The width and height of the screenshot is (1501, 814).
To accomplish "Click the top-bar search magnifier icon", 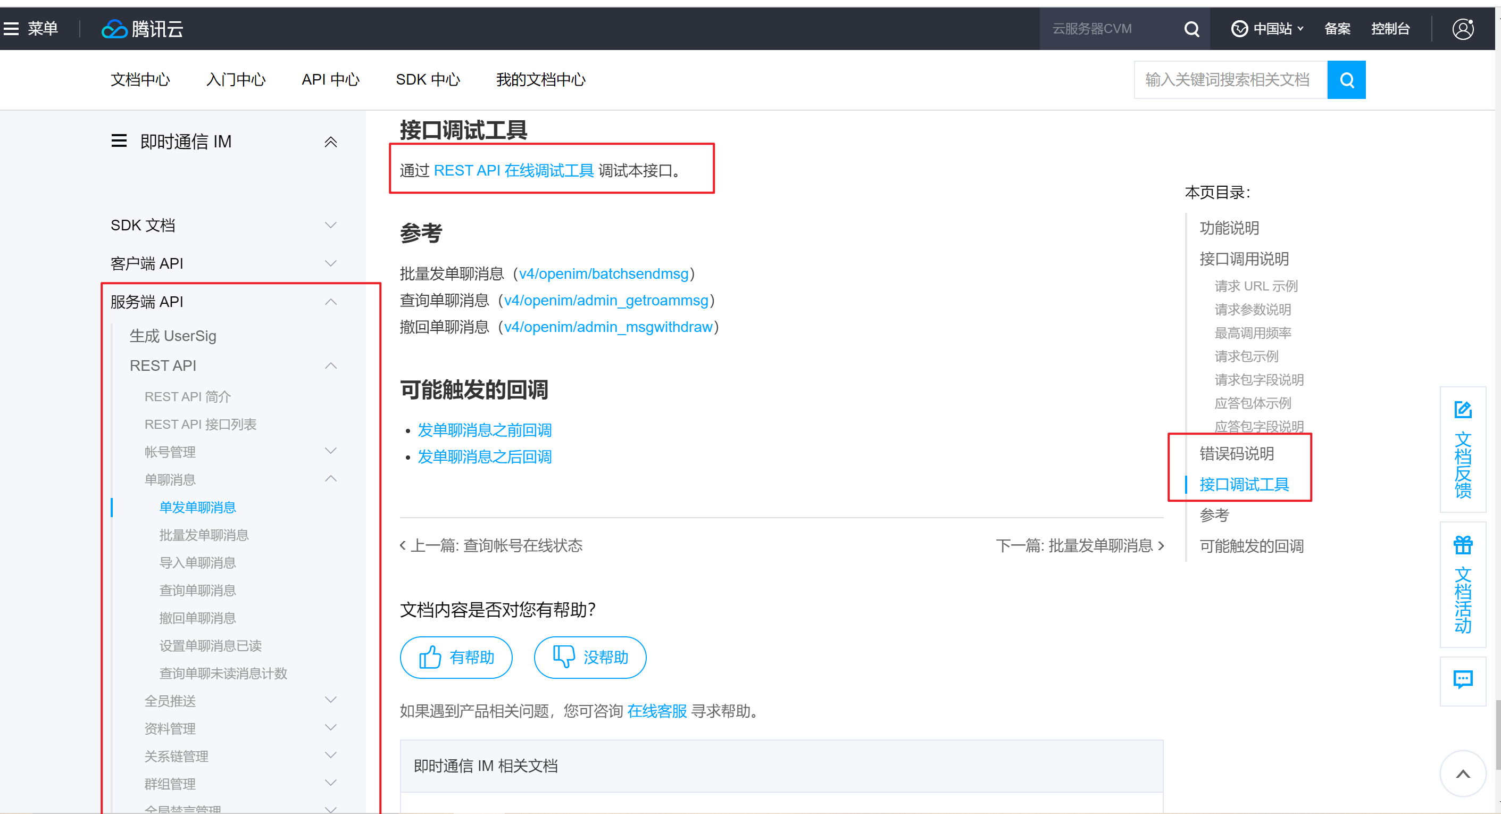I will [1191, 29].
